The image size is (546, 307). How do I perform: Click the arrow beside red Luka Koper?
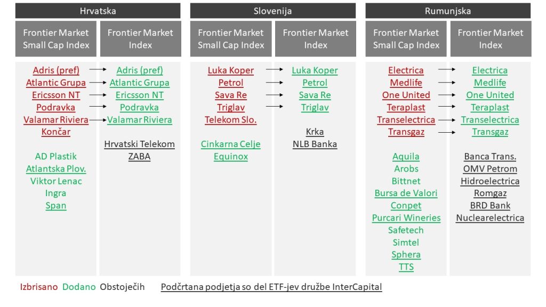pos(275,70)
